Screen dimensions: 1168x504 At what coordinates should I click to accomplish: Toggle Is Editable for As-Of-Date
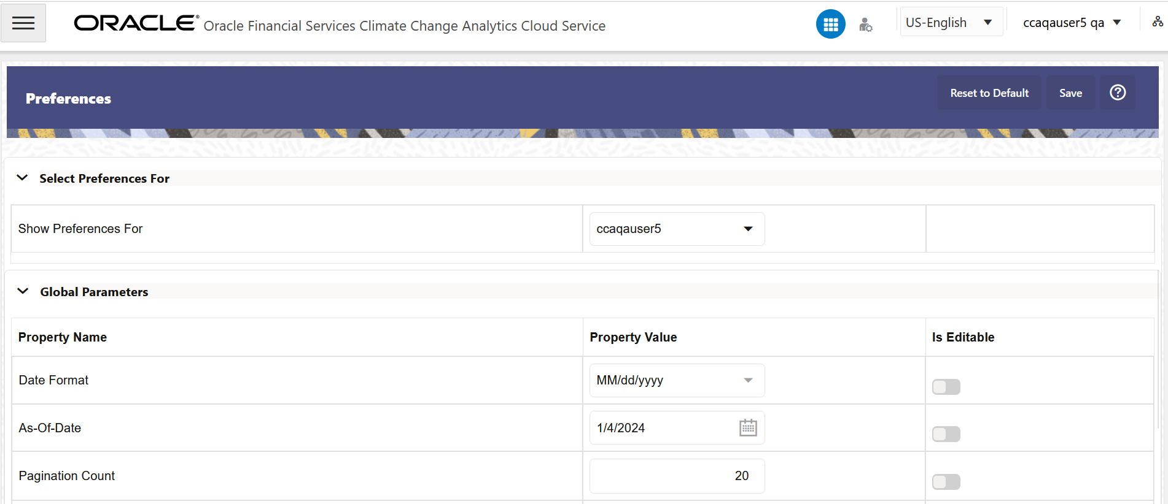(x=946, y=434)
